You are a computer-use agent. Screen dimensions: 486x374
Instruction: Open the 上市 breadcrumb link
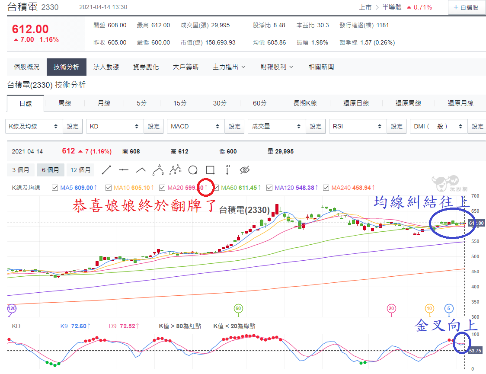(365, 7)
